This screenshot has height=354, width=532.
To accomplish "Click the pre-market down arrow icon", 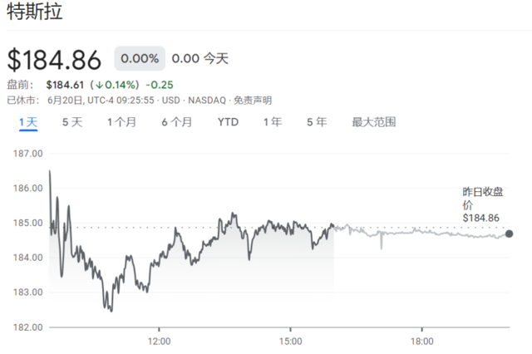I will (x=99, y=84).
